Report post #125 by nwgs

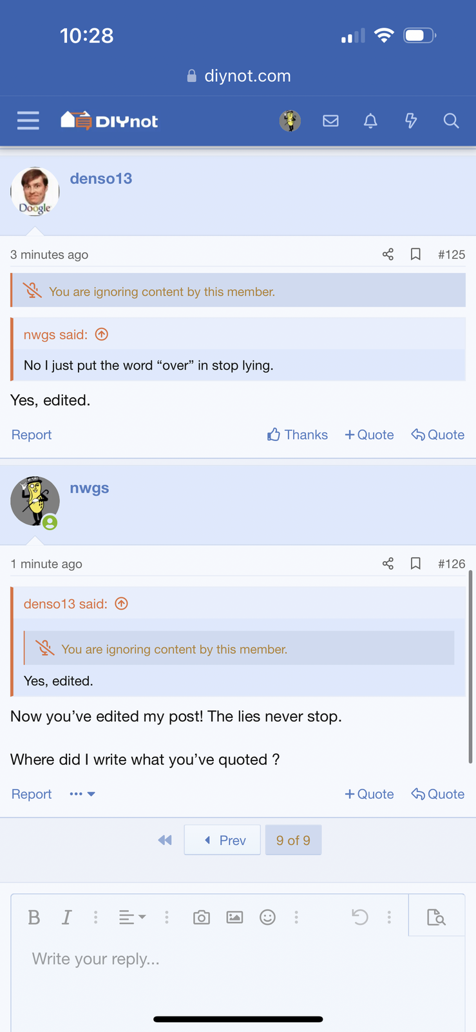click(x=31, y=435)
